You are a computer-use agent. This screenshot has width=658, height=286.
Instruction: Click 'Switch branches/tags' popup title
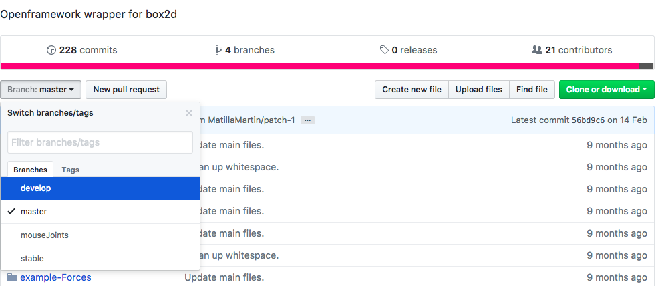click(50, 113)
